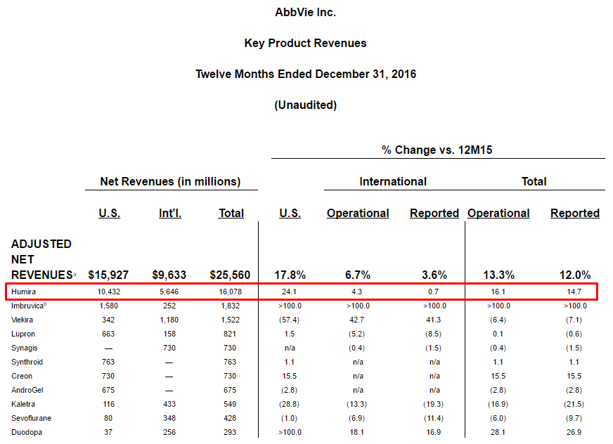Select the Creon row label
The image size is (613, 444).
(x=22, y=376)
